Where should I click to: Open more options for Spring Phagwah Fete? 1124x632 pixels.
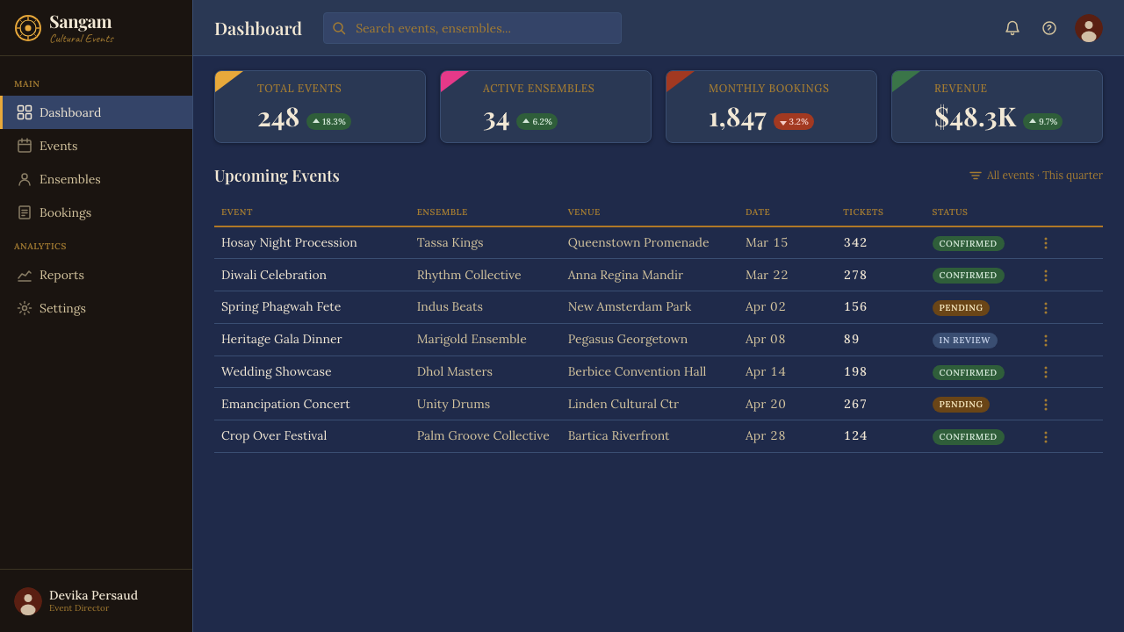tap(1045, 308)
